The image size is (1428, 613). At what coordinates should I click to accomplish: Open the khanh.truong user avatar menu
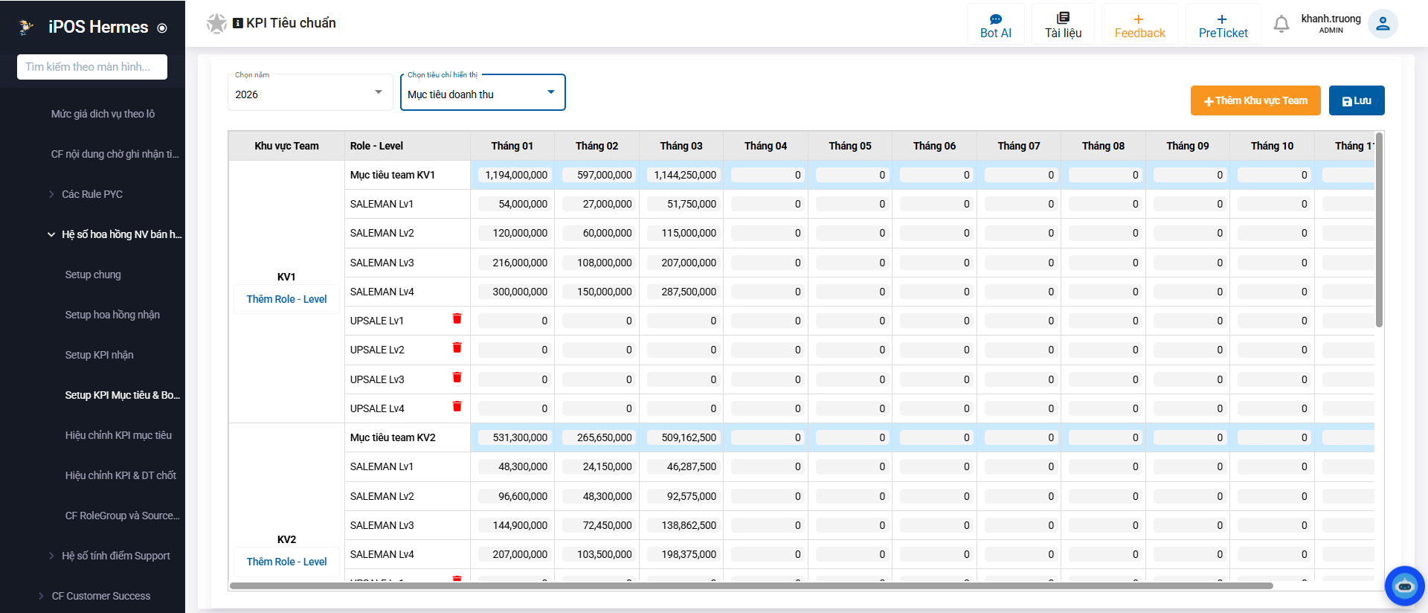tap(1383, 24)
